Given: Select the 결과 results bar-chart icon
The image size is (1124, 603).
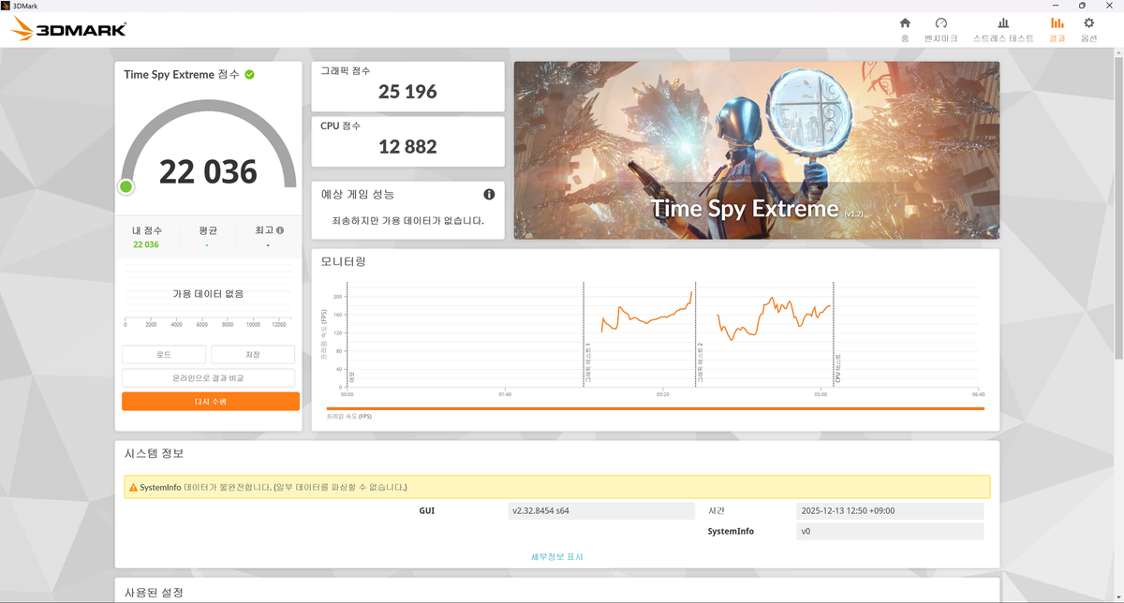Looking at the screenshot, I should tap(1057, 23).
